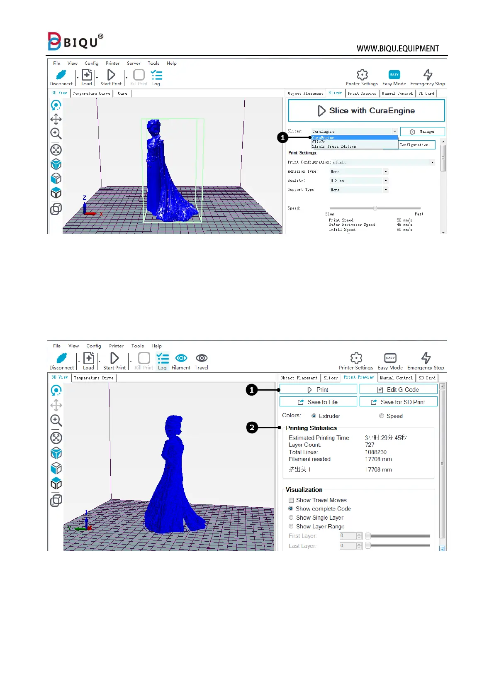This screenshot has width=494, height=699.
Task: Open Object Placement tab in Slicer-tab window
Action: [x=305, y=93]
